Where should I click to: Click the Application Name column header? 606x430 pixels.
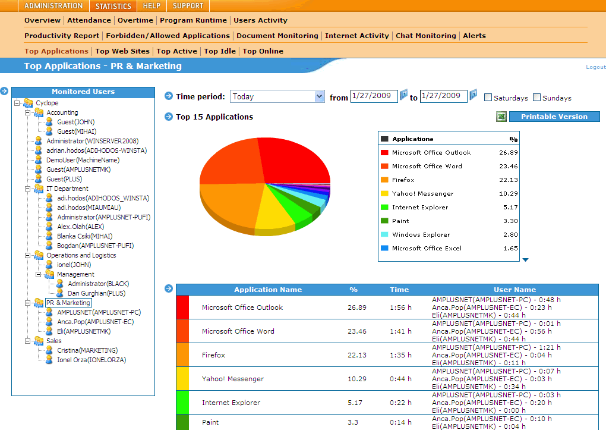point(268,290)
